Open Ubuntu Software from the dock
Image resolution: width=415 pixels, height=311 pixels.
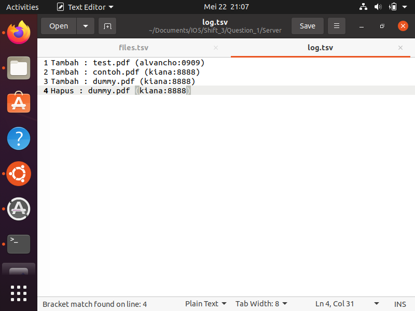(18, 103)
